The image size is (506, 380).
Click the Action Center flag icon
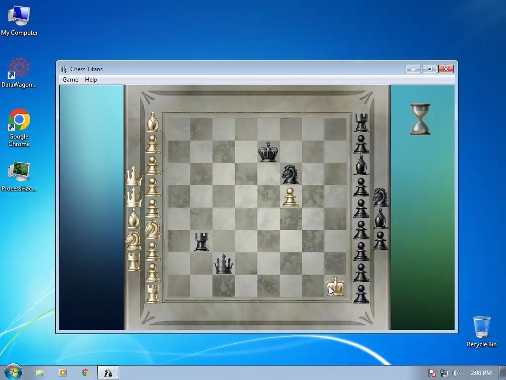point(432,373)
